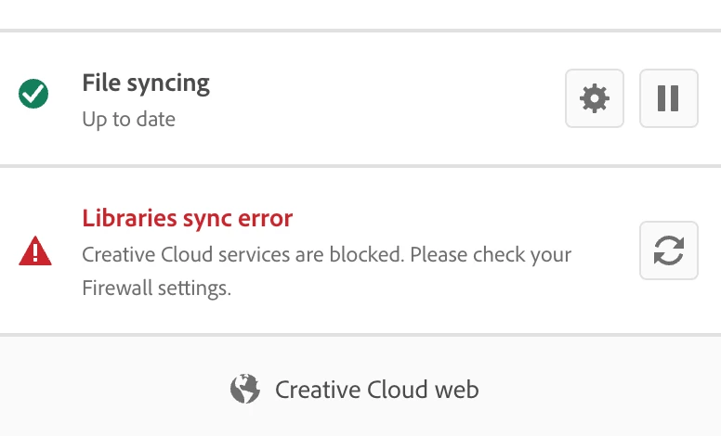Click the blank panel above File syncing
721x436 pixels.
tap(360, 13)
